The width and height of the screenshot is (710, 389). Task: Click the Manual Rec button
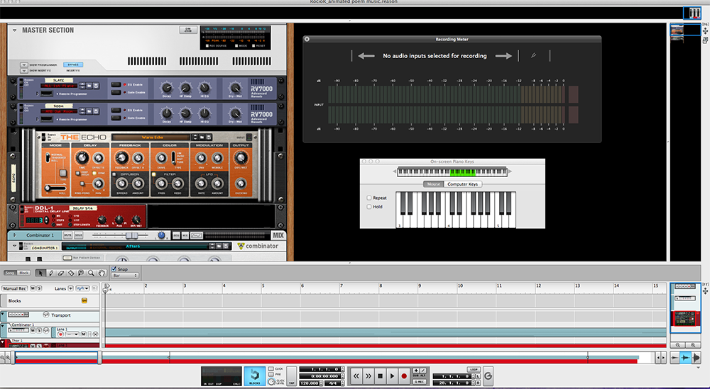click(14, 288)
